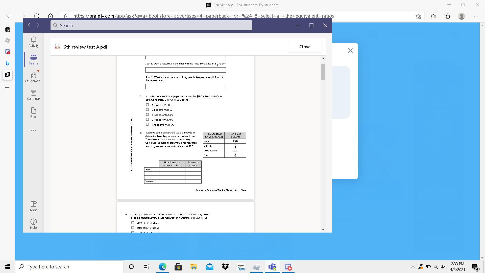
Task: Click the Brainly icon in Edge sidebar
Action: coord(8,75)
